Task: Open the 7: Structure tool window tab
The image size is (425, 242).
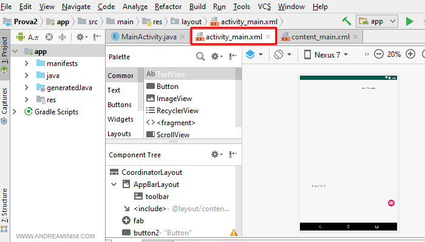Action: tap(5, 209)
